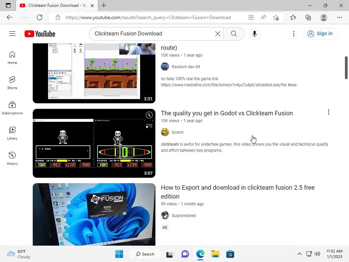Open action menu for Godot vs Clickteam video
Viewport: 349px width, 262px height.
tap(328, 112)
